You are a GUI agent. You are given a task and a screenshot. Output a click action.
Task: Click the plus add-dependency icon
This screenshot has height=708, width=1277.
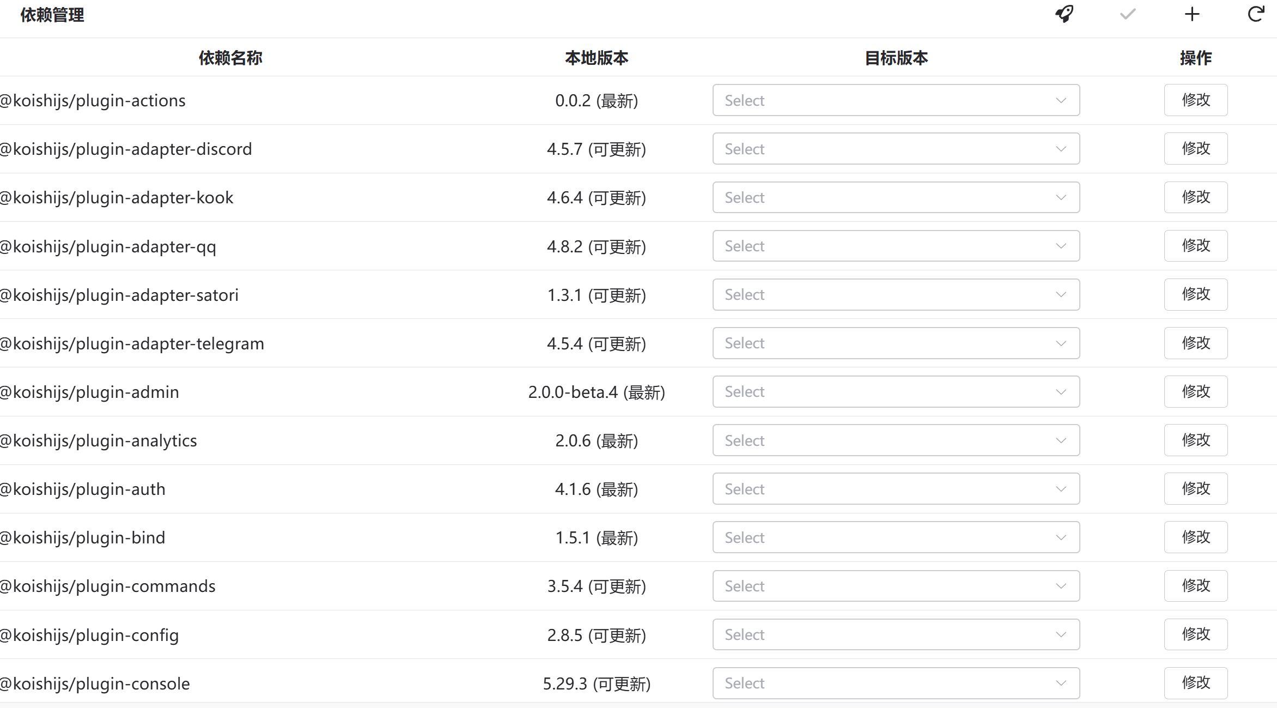click(1192, 14)
